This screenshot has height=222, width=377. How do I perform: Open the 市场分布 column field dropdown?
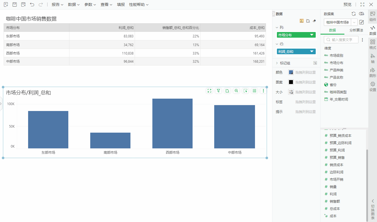tap(311, 35)
